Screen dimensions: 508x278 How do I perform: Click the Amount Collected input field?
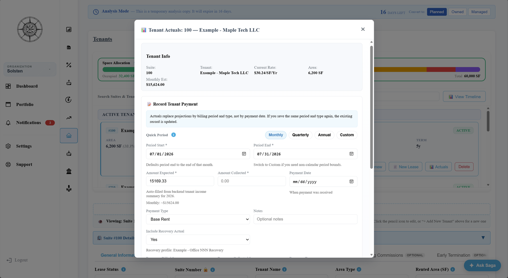coord(252,181)
